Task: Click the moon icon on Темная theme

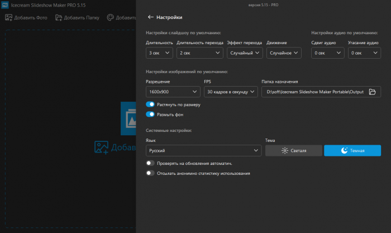Action: click(344, 151)
